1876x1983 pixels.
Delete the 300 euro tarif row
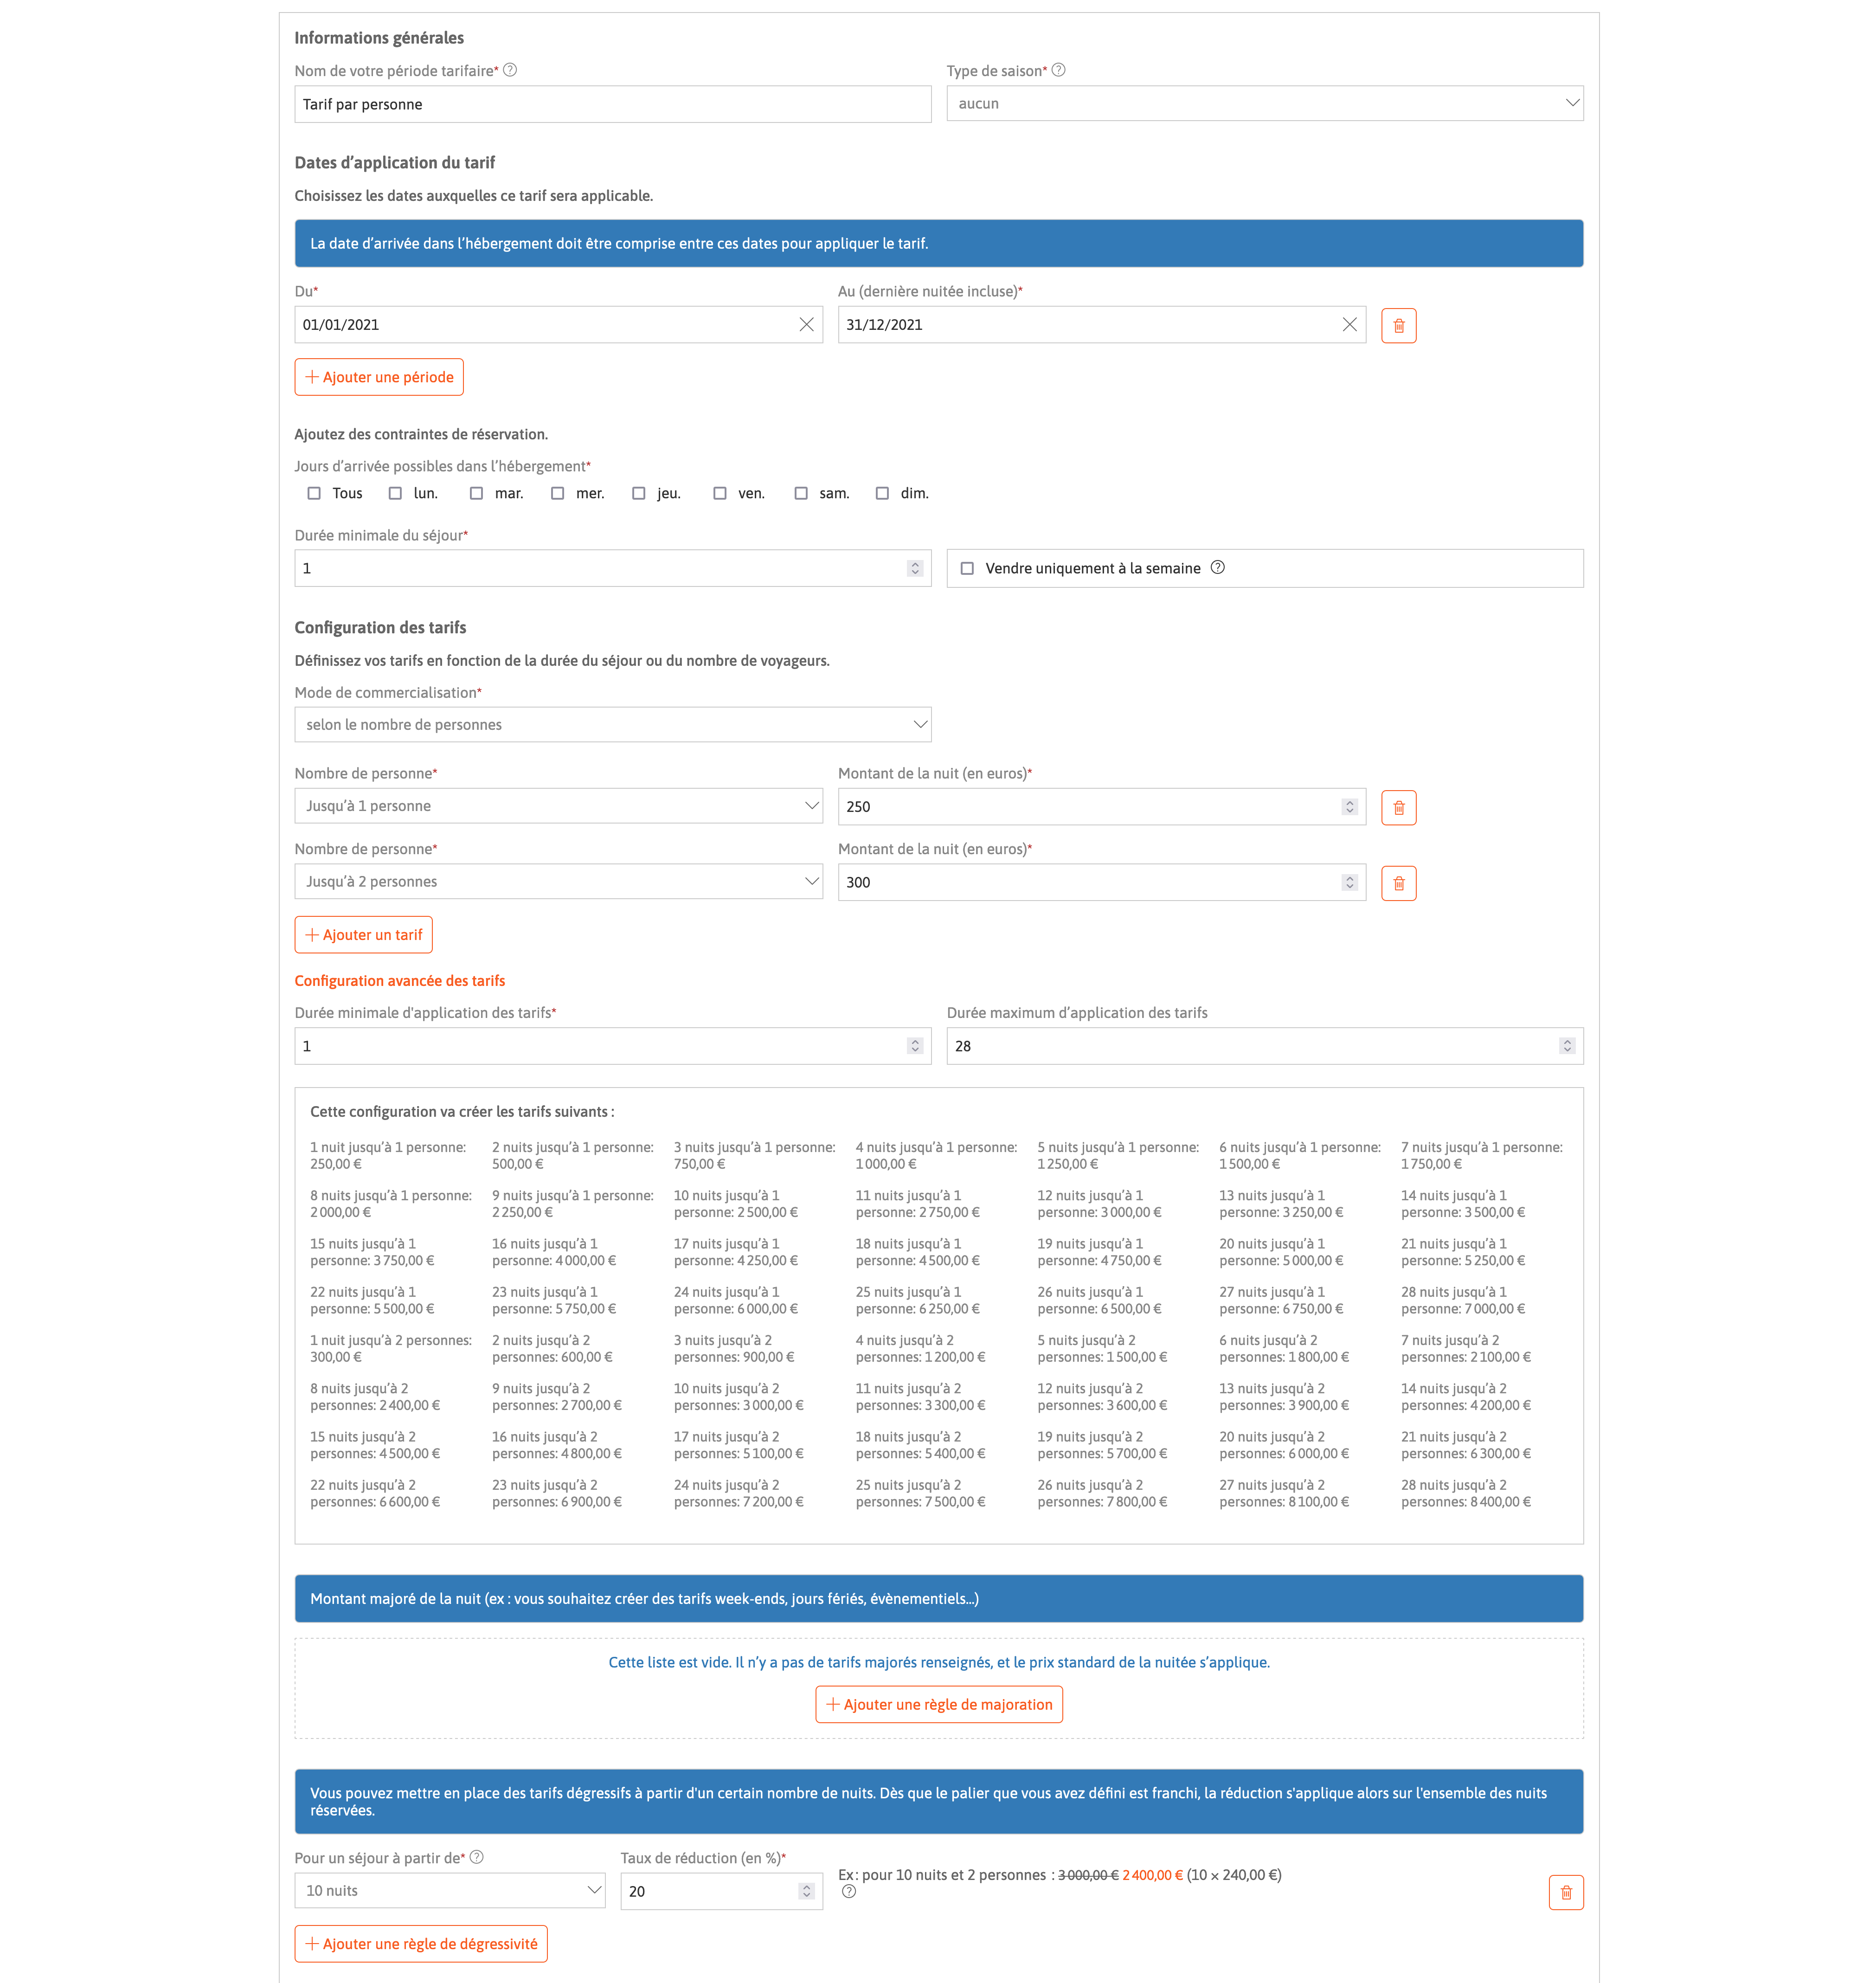(1398, 884)
